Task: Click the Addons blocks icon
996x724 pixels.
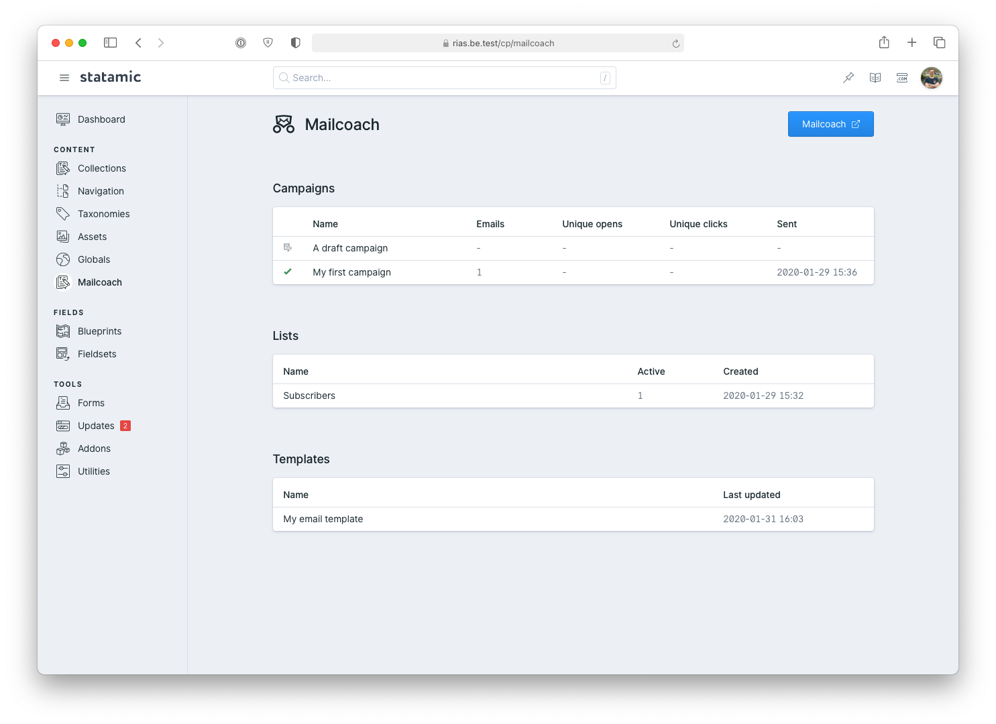Action: coord(63,448)
